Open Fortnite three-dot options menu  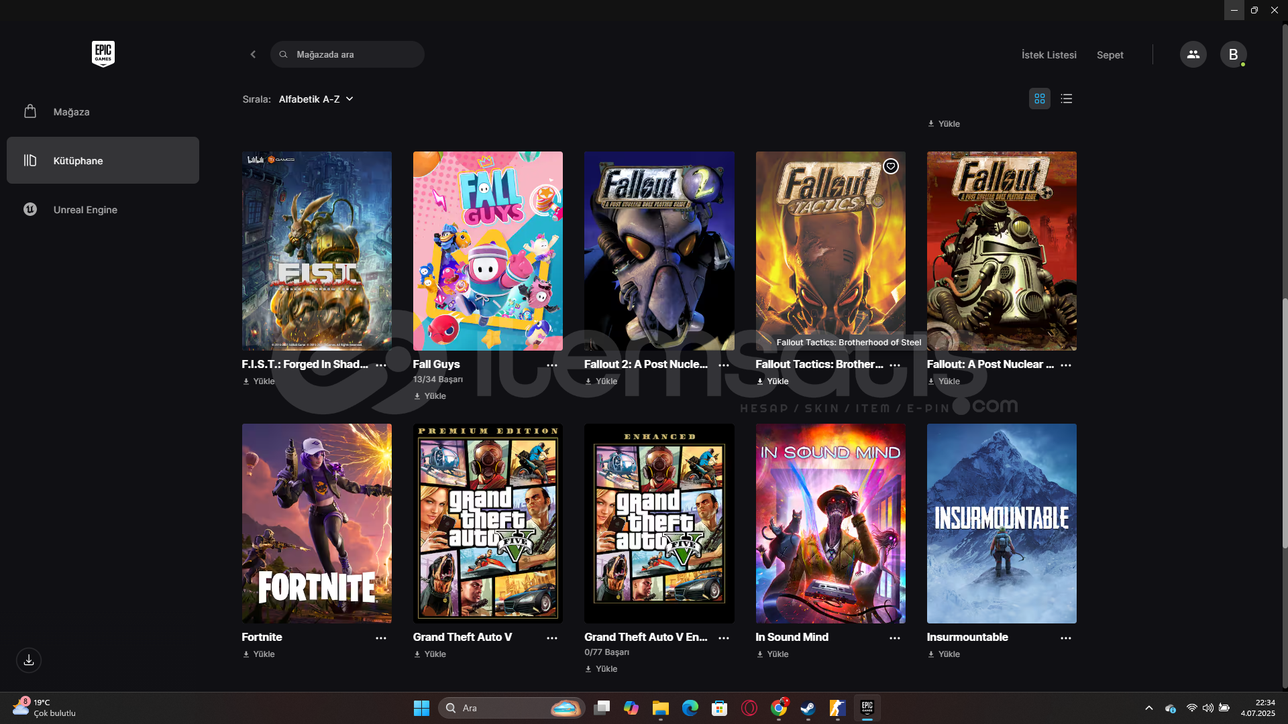coord(381,638)
